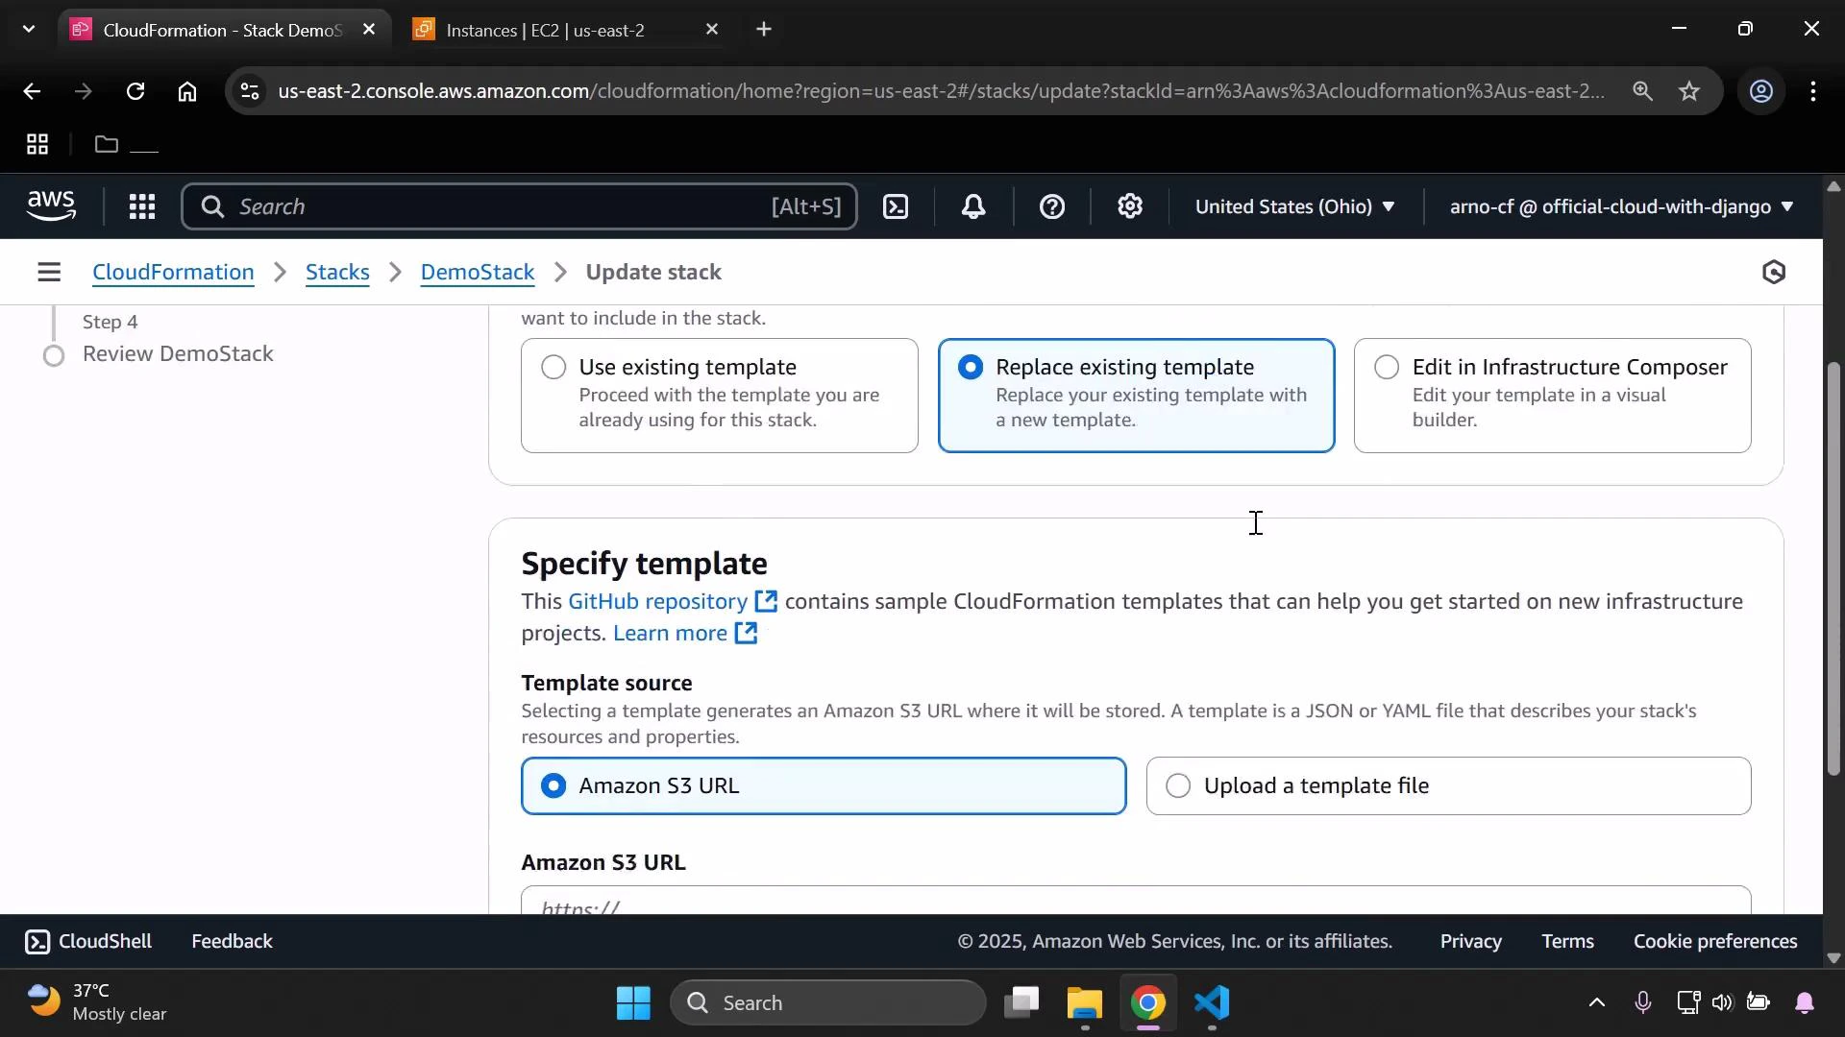Screen dimensions: 1845x1037
Task: Choose Amazon S3 URL template source
Action: pyautogui.click(x=824, y=786)
